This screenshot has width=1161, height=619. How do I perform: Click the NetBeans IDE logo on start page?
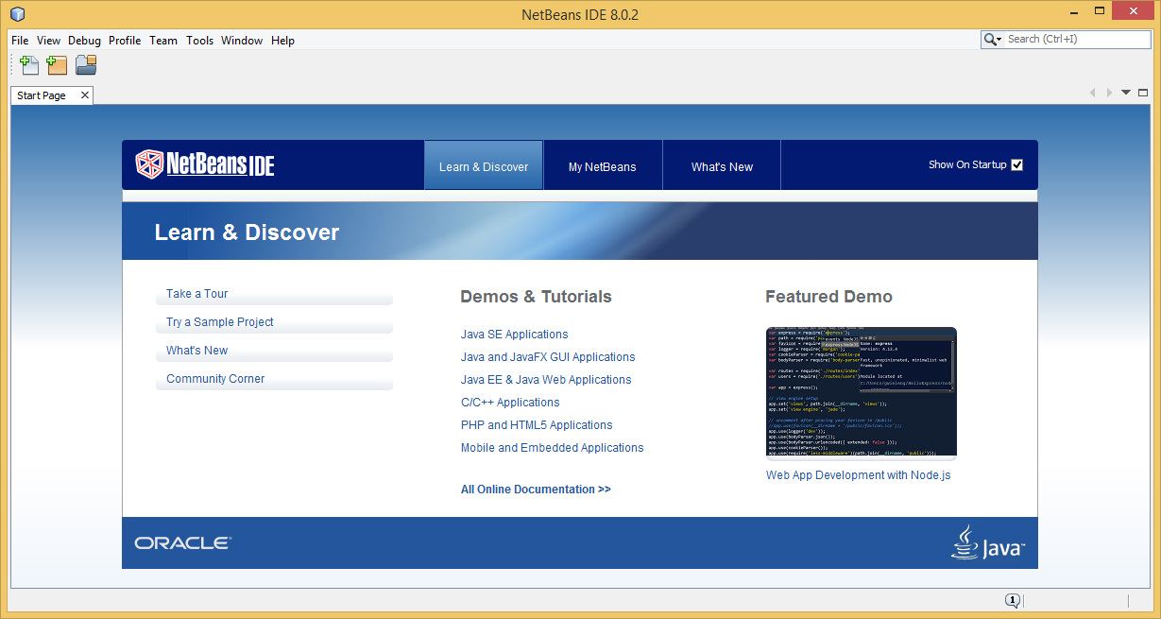coord(205,164)
